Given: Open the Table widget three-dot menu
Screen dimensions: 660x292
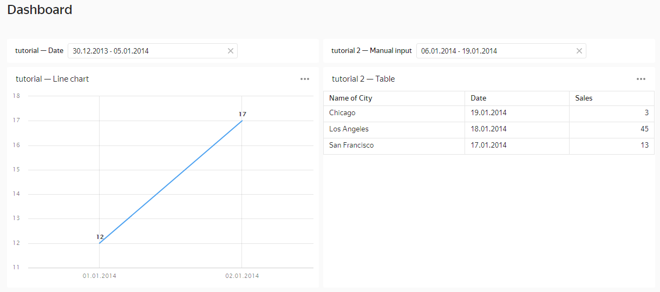Looking at the screenshot, I should coord(641,79).
